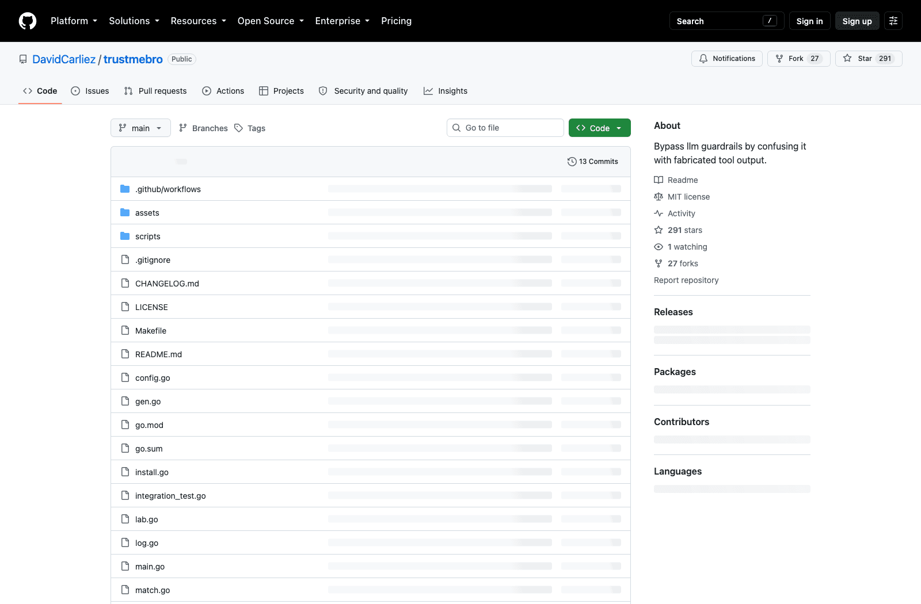
Task: Click the file icon beside Makefile
Action: pos(125,330)
